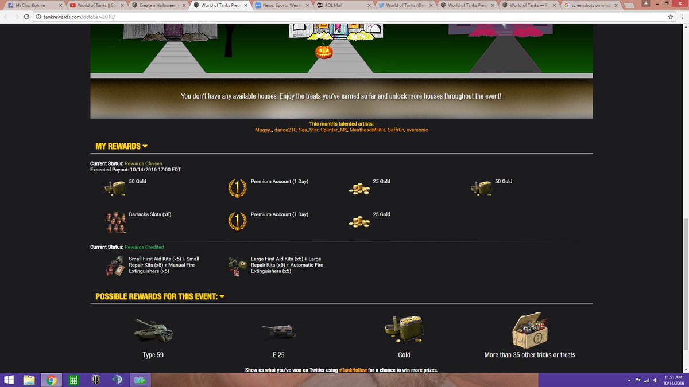The image size is (689, 387).
Task: Click the Type 59 tank image
Action: pyautogui.click(x=153, y=330)
